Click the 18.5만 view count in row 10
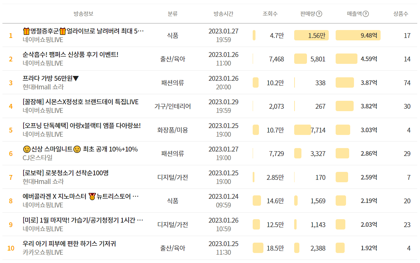420x263 pixels. click(275, 248)
